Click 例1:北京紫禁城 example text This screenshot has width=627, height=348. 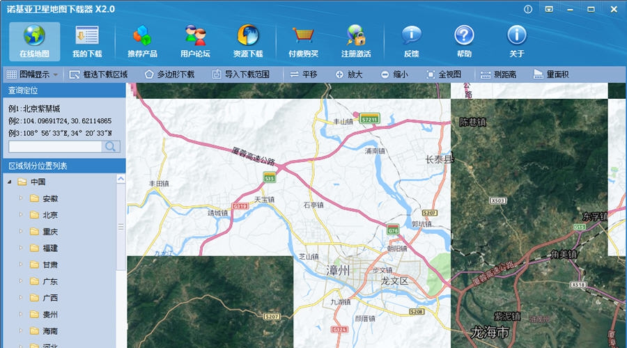pyautogui.click(x=34, y=109)
